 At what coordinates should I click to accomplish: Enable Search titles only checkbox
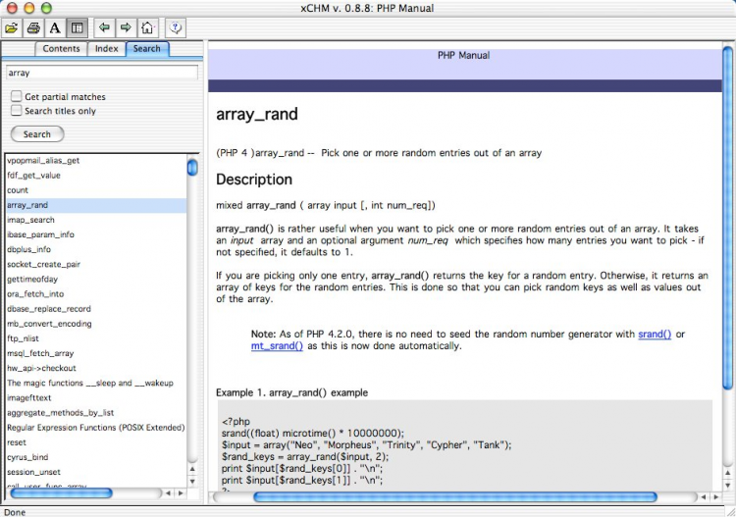(x=17, y=110)
